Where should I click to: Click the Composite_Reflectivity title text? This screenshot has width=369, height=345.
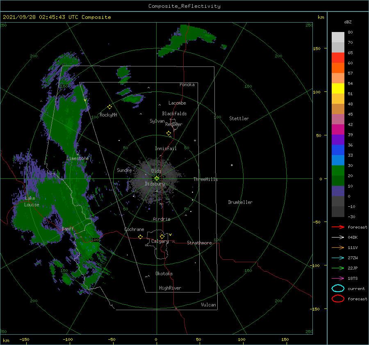184,6
